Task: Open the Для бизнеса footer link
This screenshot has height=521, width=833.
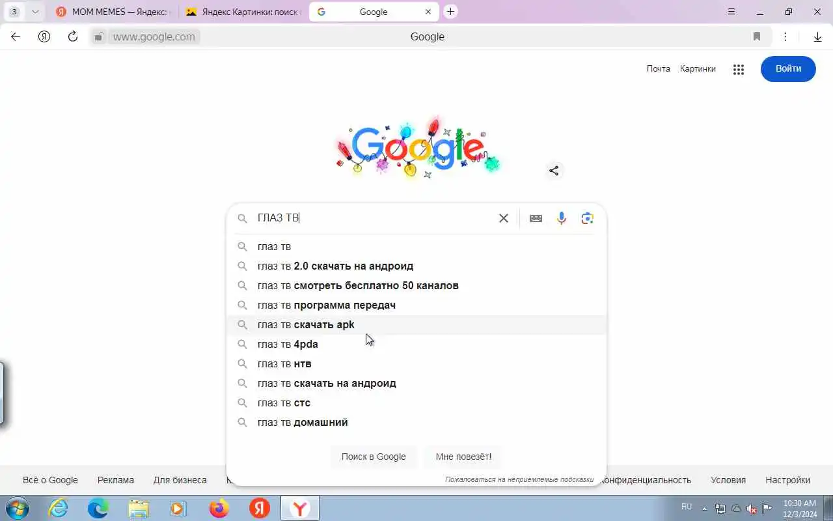Action: (180, 480)
